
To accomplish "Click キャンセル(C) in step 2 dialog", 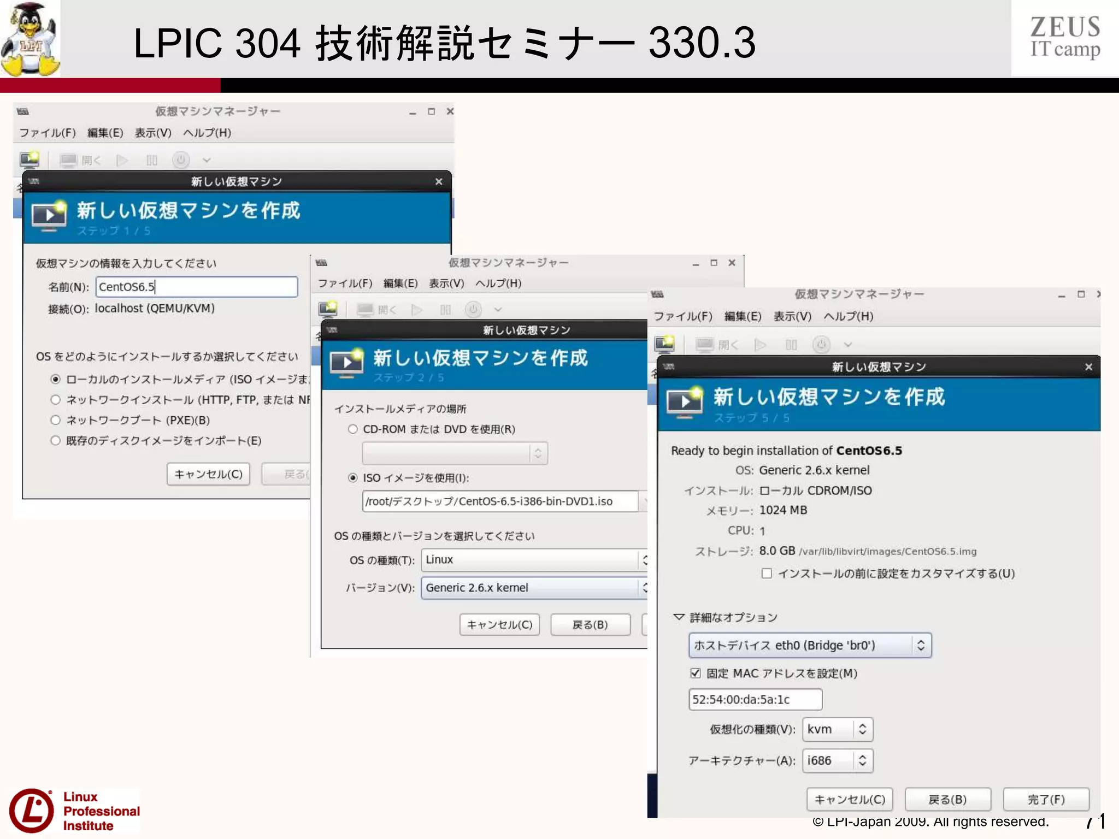I will 499,624.
